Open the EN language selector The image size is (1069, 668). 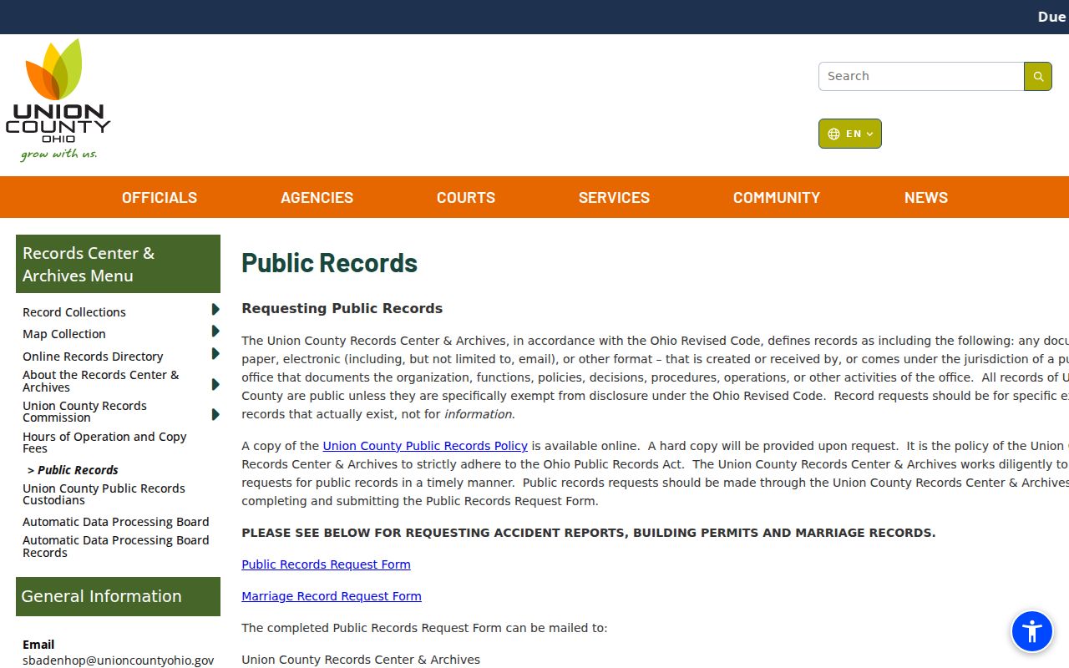[850, 134]
